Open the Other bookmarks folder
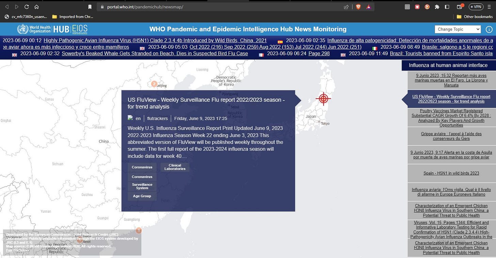The image size is (496, 258). 475,16
